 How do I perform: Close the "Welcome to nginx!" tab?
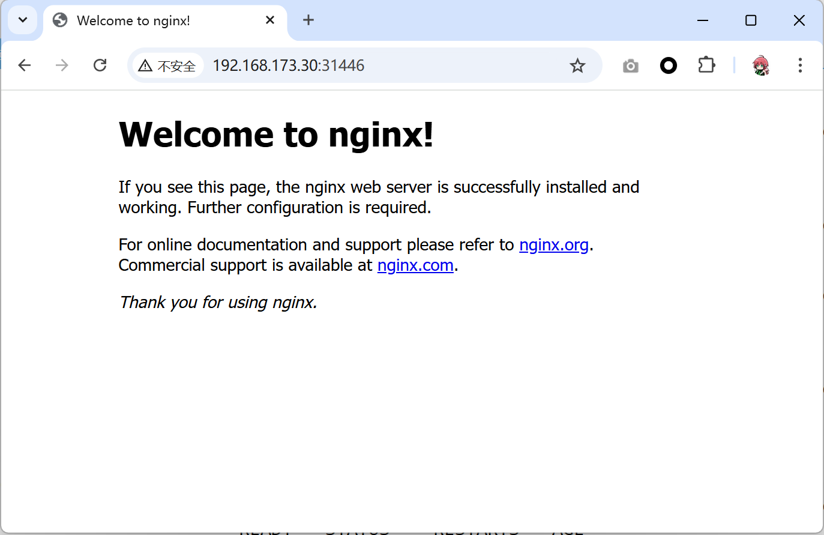[270, 20]
